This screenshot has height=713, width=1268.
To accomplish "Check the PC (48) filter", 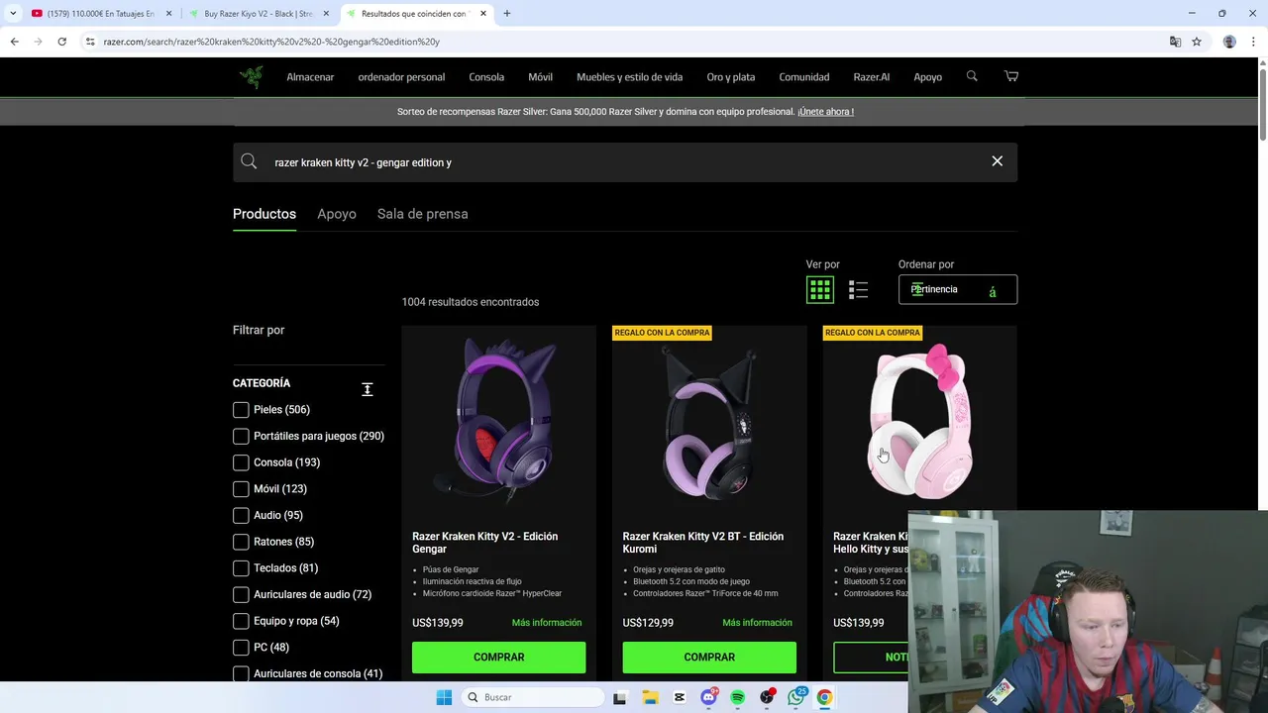I will click(241, 648).
